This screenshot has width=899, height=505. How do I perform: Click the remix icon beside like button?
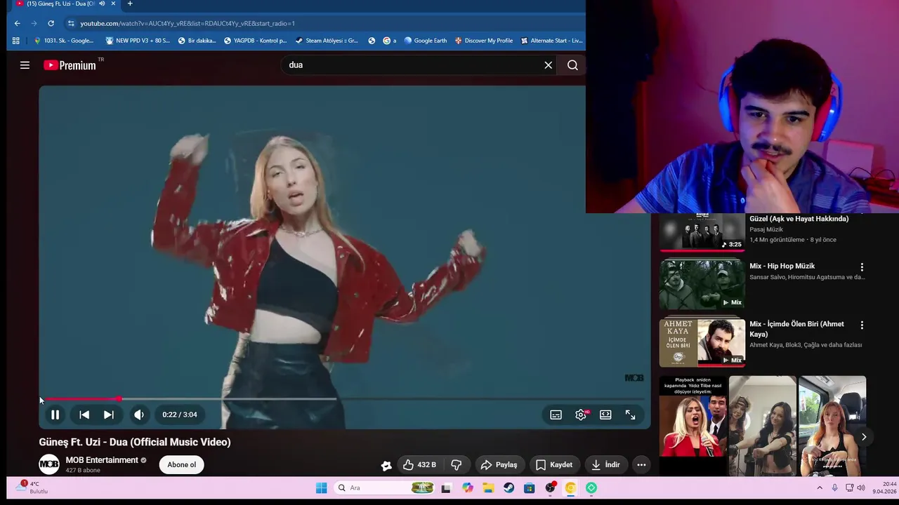(x=386, y=465)
